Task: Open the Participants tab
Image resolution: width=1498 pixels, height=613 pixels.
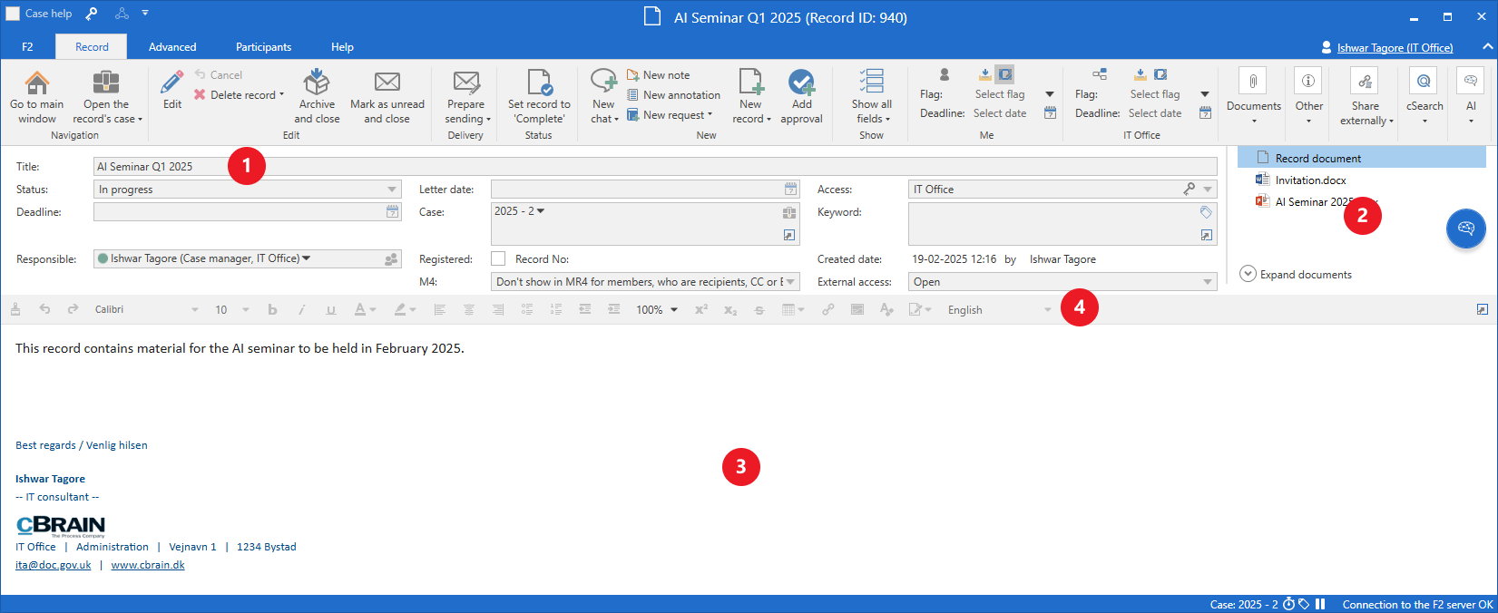Action: coord(263,47)
